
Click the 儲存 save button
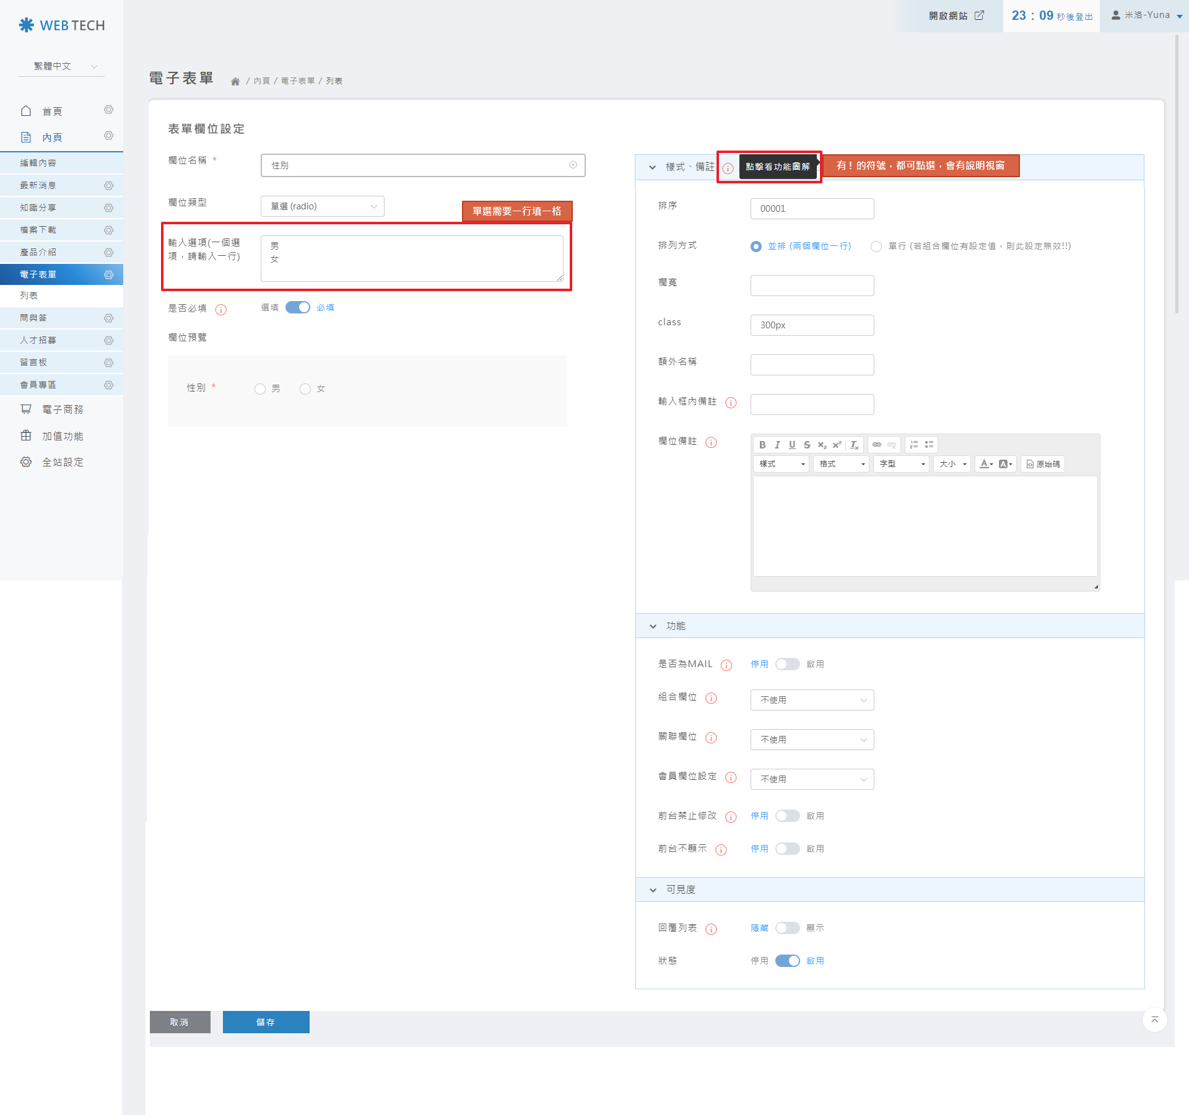pos(266,1022)
